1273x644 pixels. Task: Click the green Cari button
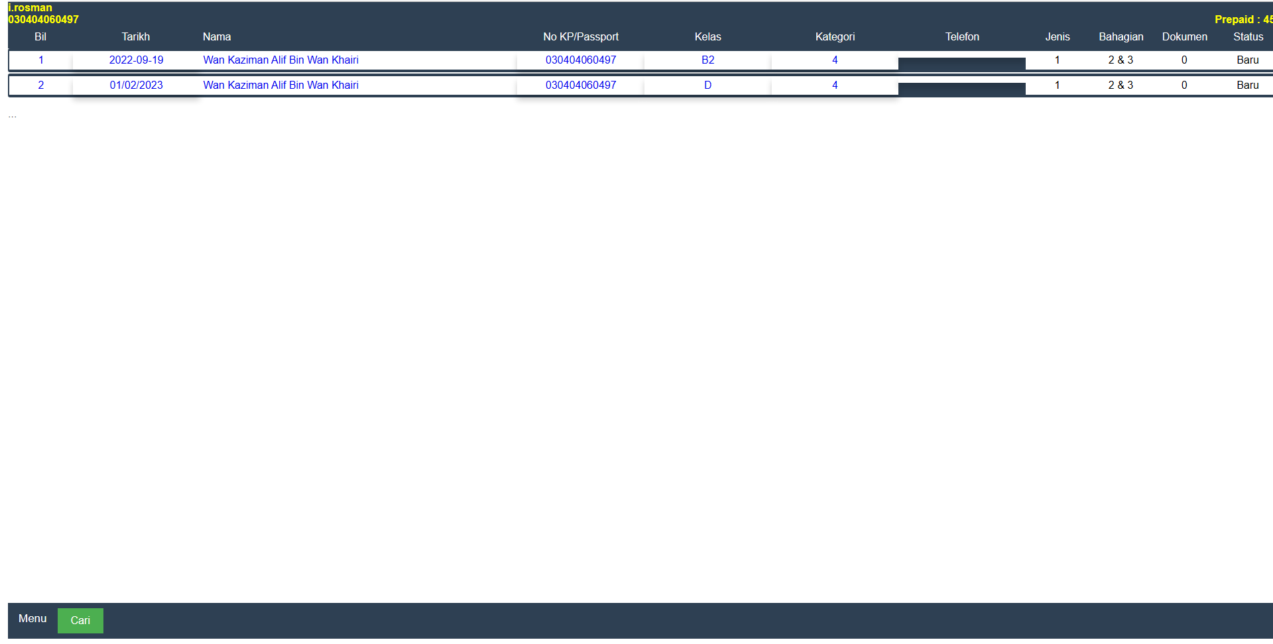[80, 621]
